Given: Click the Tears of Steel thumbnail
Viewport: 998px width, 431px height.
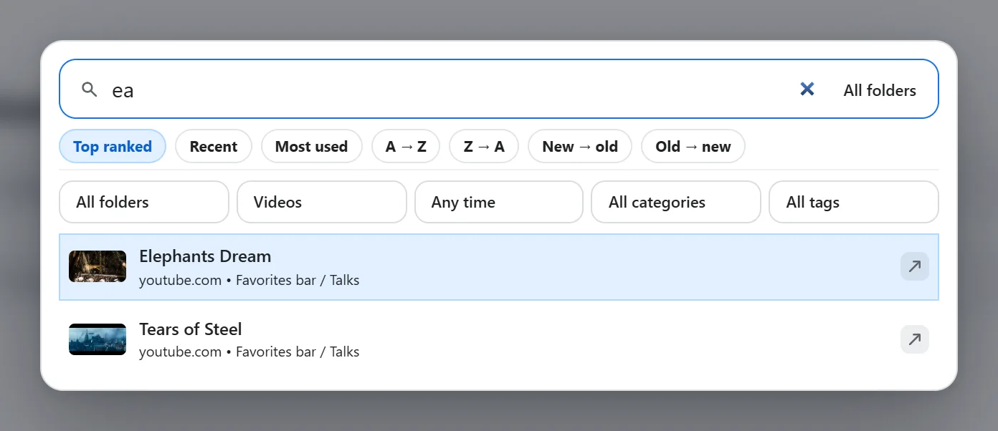Looking at the screenshot, I should pos(98,339).
